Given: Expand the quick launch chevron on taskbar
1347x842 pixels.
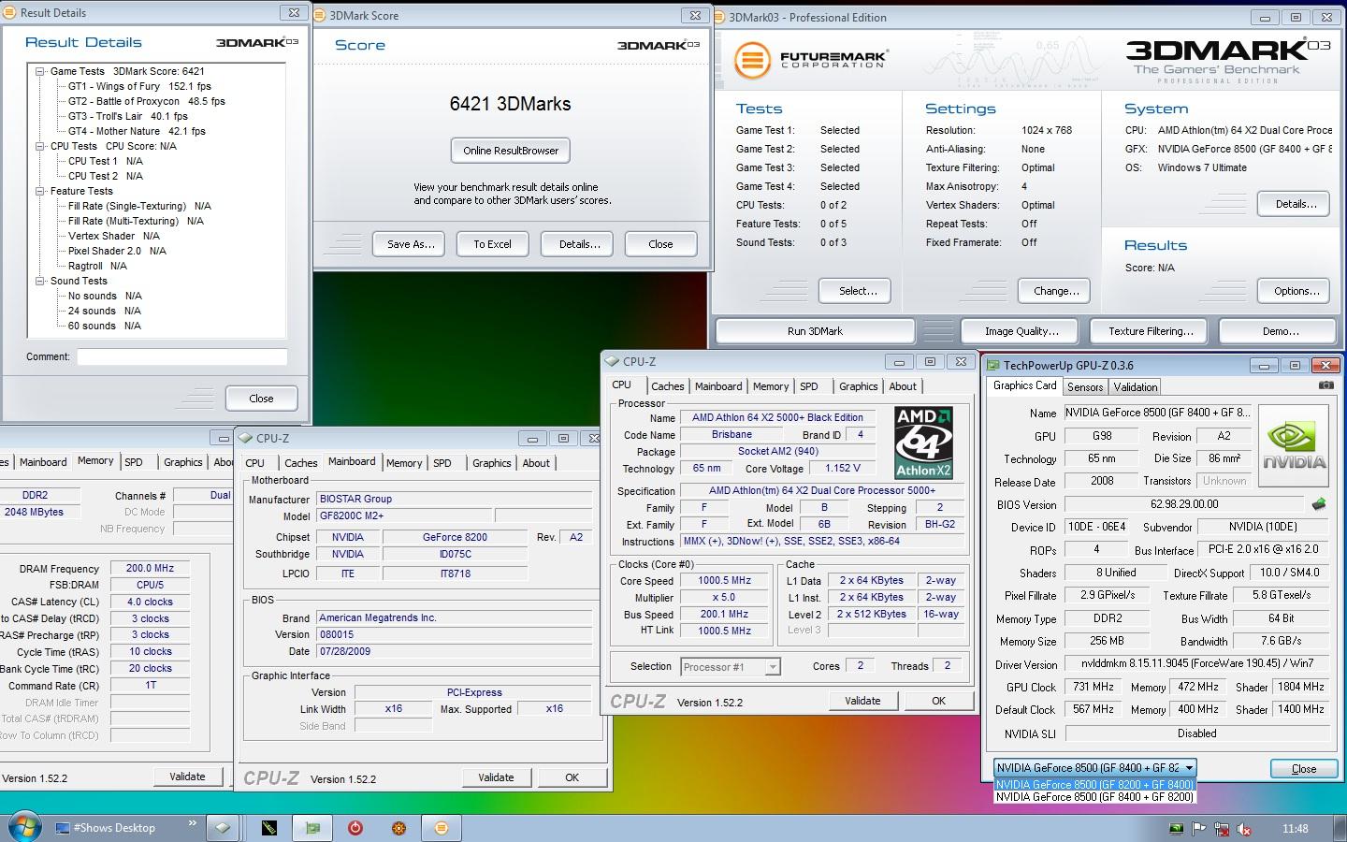Looking at the screenshot, I should point(192,823).
